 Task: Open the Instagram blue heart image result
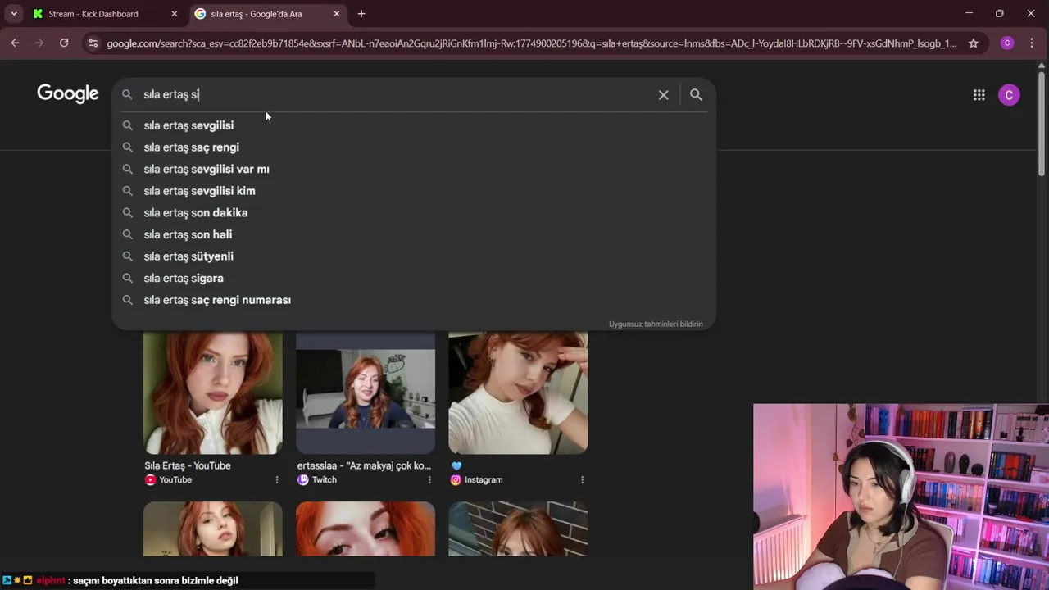click(x=518, y=393)
